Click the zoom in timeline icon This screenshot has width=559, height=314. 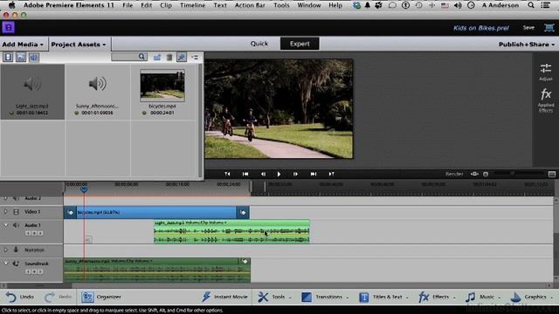[551, 174]
